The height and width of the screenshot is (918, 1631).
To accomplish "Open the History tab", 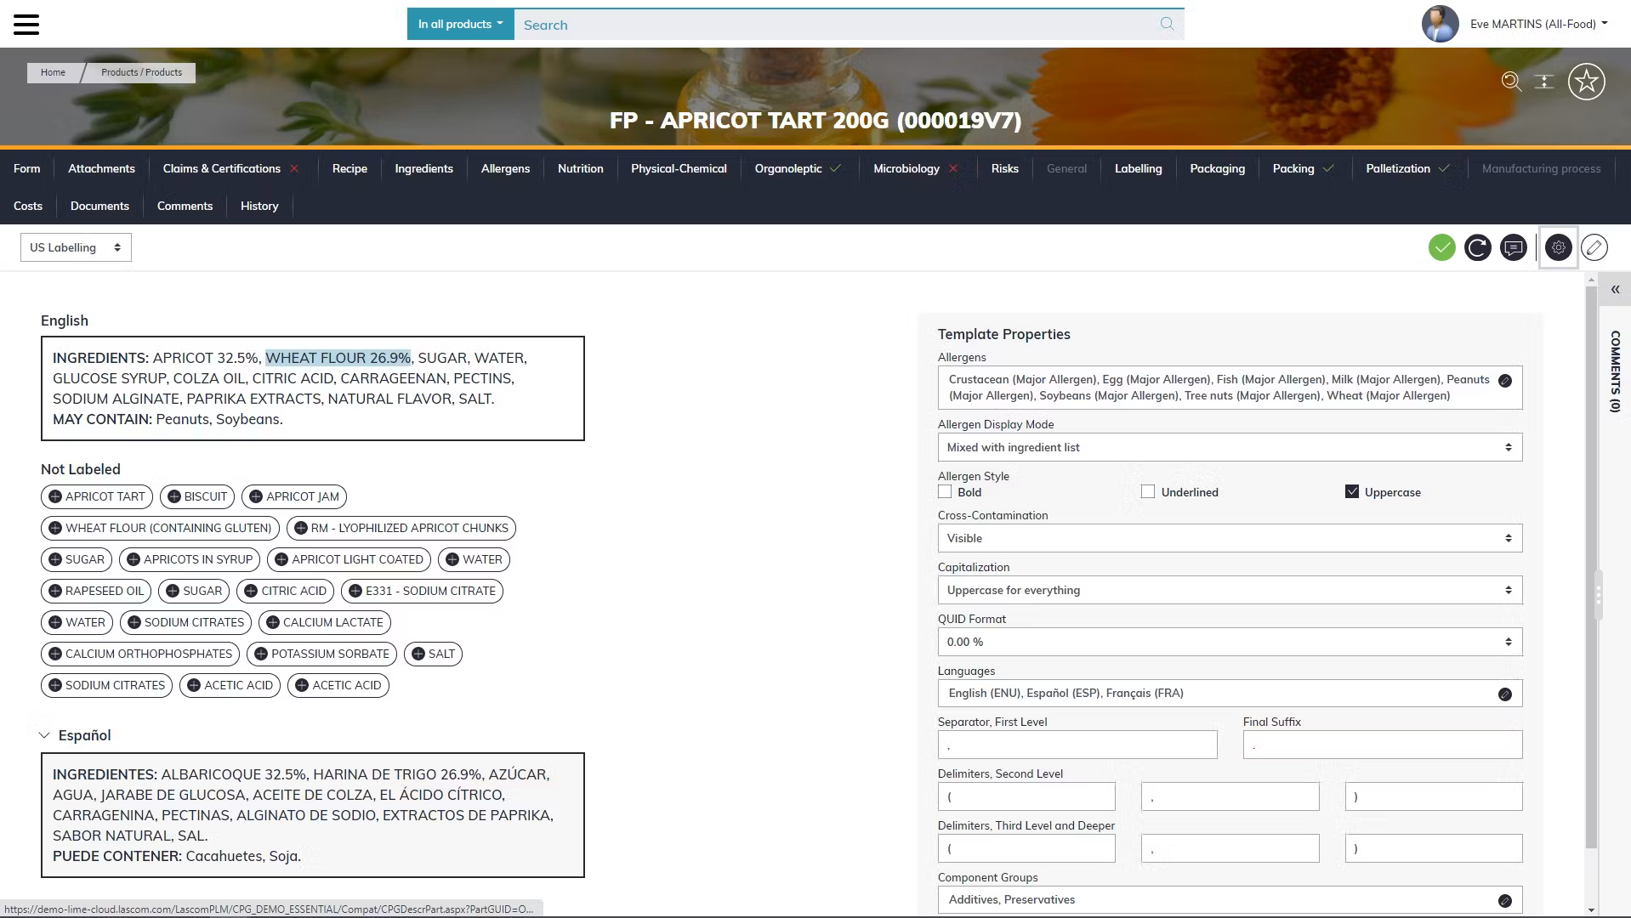I will (259, 206).
